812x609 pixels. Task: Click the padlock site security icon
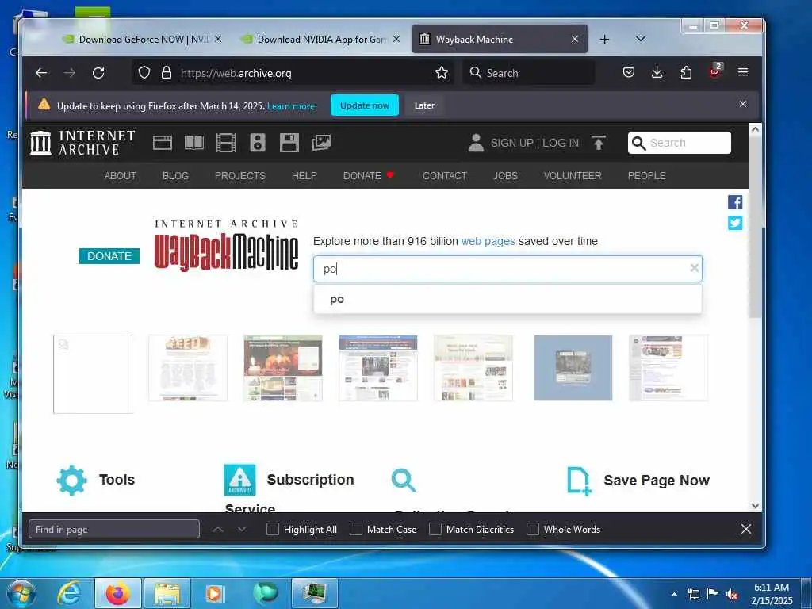pos(167,72)
